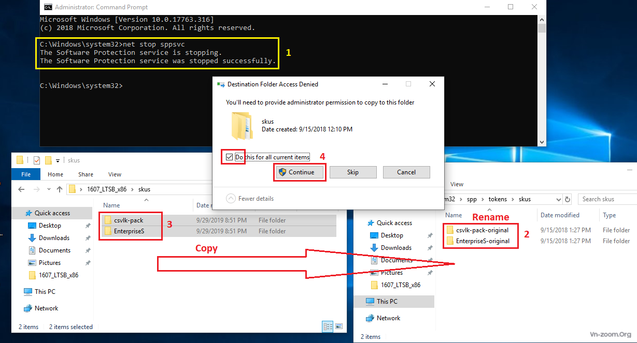Screen dimensions: 637x343
Task: Sort by Date modified in right Explorer
Action: point(560,215)
